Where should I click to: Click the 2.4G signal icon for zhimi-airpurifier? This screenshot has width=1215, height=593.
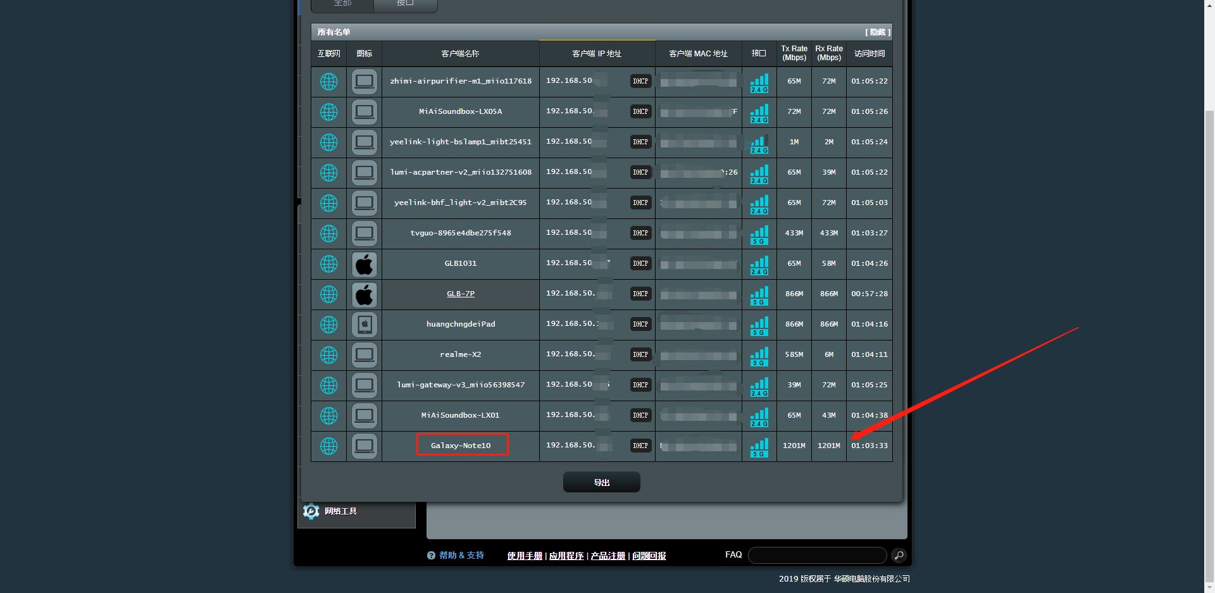[759, 82]
